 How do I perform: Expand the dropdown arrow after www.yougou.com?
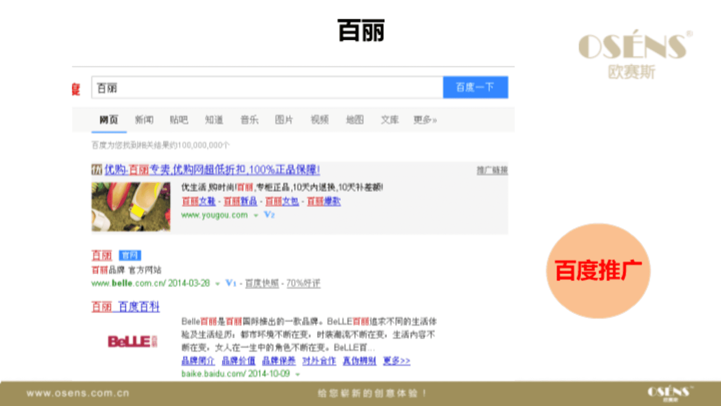point(256,215)
